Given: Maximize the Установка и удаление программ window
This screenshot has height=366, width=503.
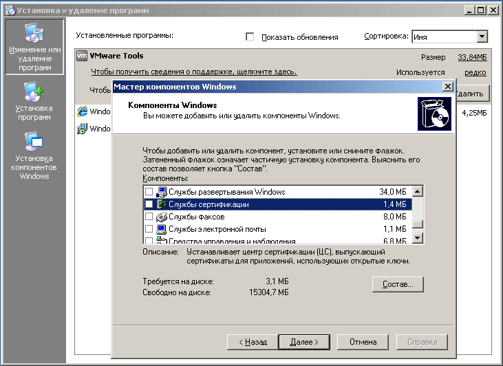Looking at the screenshot, I should click(480, 10).
